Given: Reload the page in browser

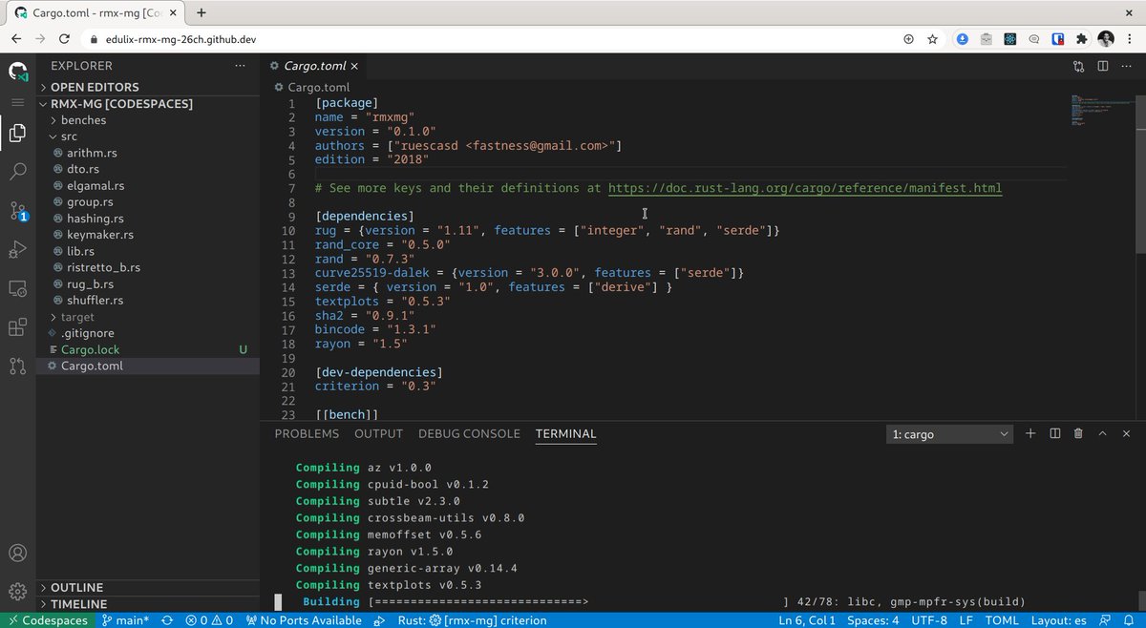Looking at the screenshot, I should (64, 39).
